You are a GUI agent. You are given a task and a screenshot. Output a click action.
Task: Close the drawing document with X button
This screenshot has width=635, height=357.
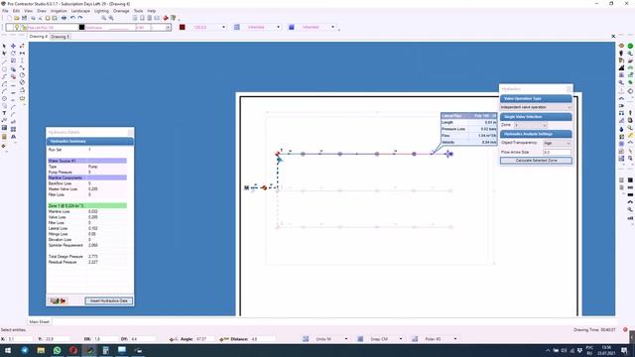pyautogui.click(x=613, y=37)
